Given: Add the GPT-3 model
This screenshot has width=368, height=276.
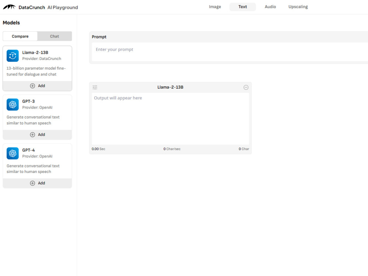Looking at the screenshot, I should point(37,135).
